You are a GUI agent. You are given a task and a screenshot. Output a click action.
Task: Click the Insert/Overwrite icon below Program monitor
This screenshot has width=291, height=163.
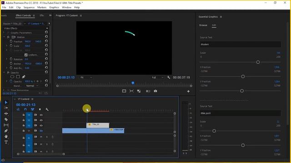[139, 91]
